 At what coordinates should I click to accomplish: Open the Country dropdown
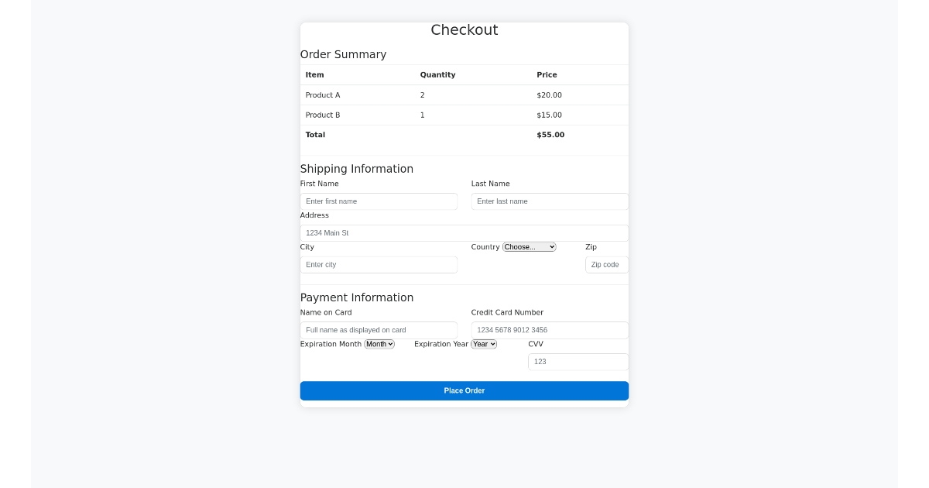click(x=529, y=246)
